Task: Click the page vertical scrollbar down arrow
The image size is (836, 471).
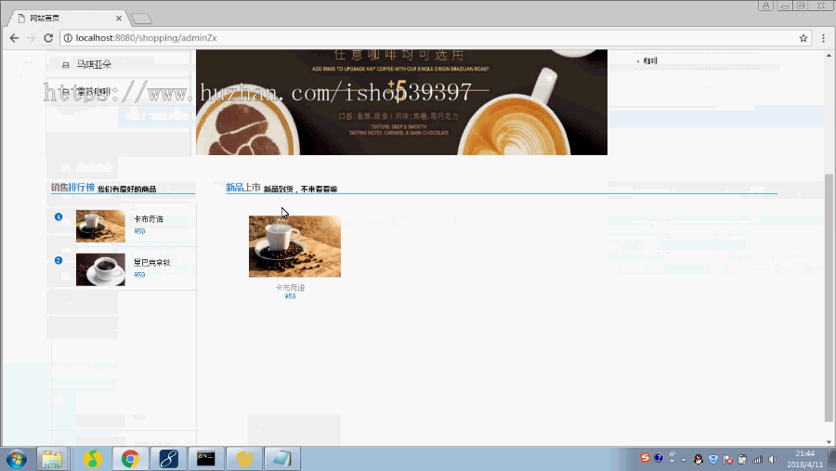Action: [x=829, y=441]
